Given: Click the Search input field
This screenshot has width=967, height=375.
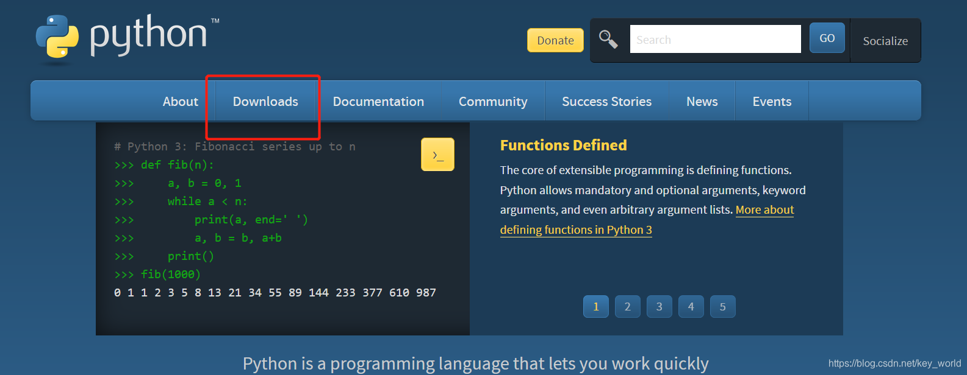Looking at the screenshot, I should (x=715, y=39).
